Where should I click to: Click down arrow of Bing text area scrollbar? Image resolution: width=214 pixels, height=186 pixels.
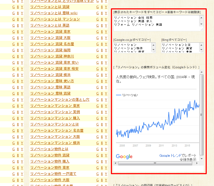tap(201, 50)
